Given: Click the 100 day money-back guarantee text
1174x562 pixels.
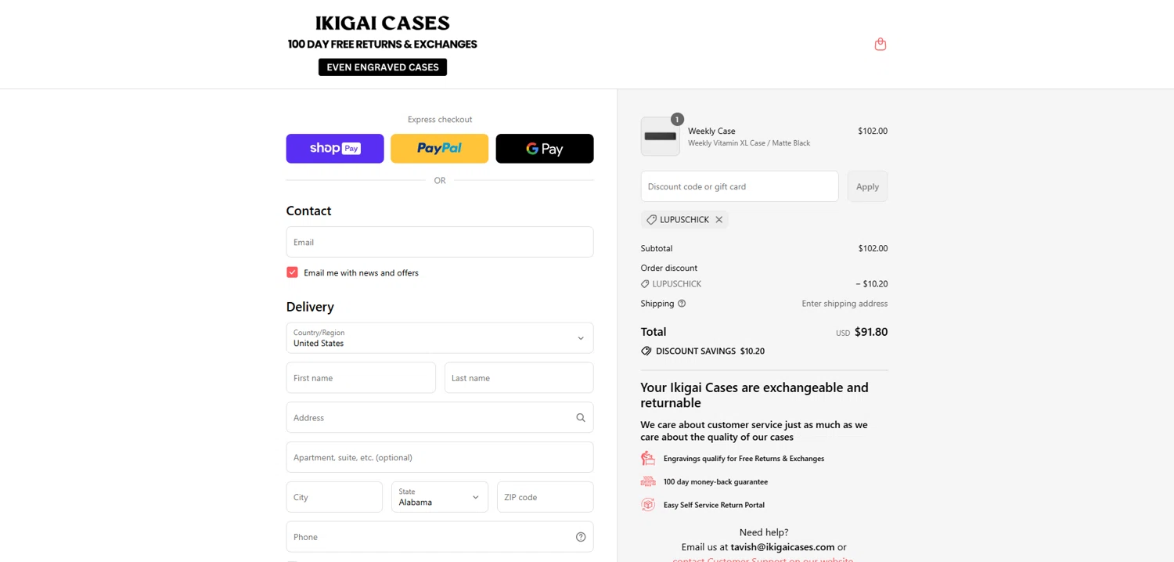Looking at the screenshot, I should pos(715,482).
